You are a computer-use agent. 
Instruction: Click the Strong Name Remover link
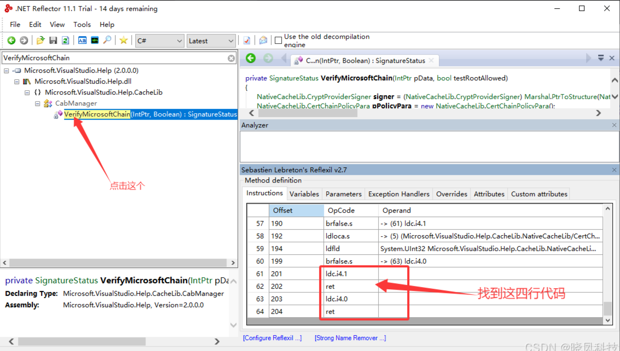[350, 338]
